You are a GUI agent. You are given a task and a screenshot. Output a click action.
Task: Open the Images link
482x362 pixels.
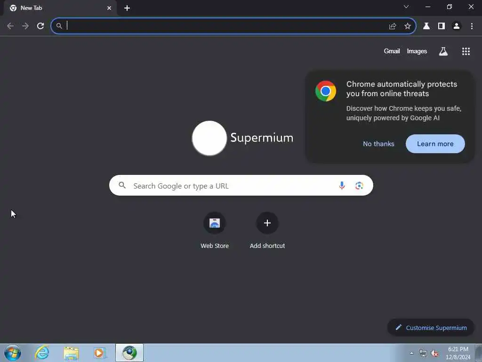pyautogui.click(x=417, y=51)
